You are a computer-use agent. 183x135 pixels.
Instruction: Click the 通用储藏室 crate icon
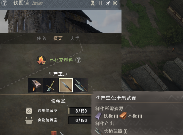coord(29,111)
